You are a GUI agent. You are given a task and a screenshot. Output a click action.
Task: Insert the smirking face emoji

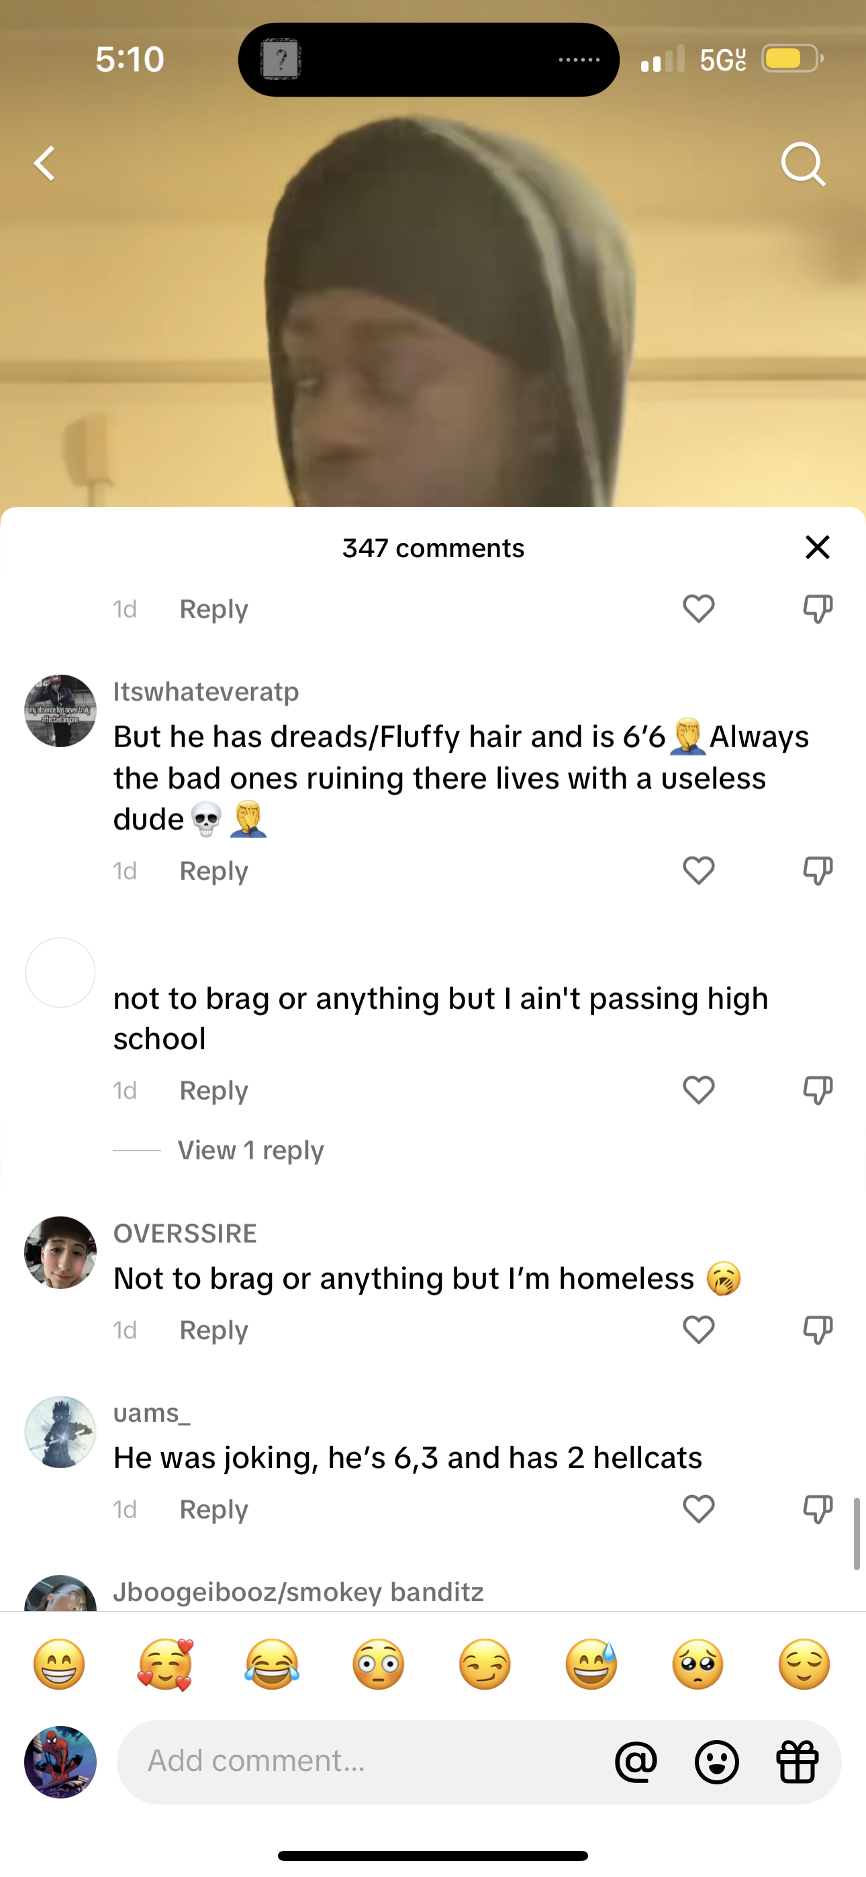[485, 1665]
